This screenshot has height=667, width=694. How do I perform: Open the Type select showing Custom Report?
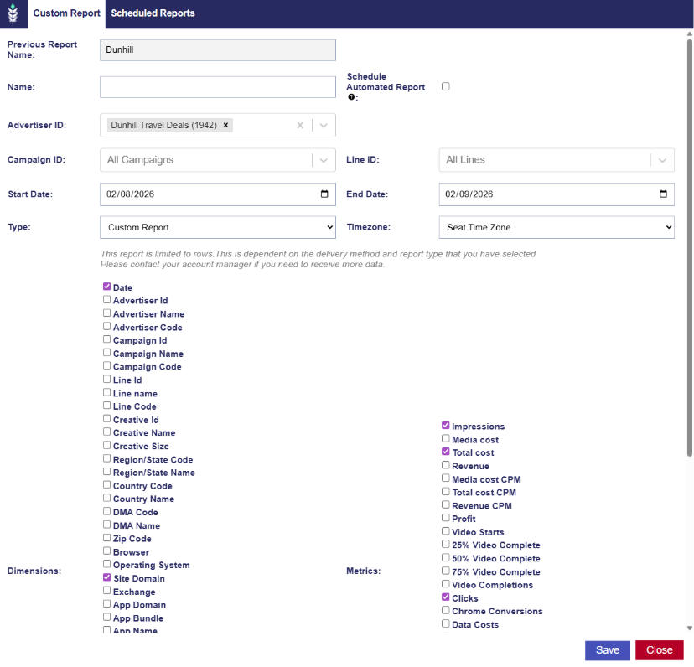coord(217,227)
